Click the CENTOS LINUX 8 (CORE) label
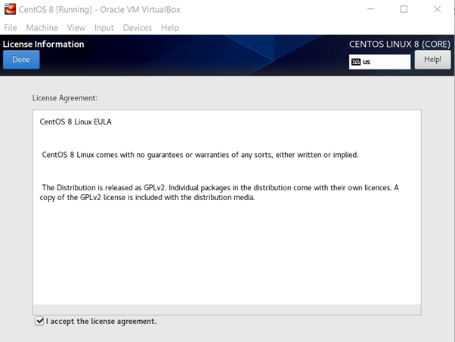 click(x=400, y=45)
